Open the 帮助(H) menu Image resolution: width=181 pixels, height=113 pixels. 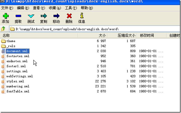(87, 8)
